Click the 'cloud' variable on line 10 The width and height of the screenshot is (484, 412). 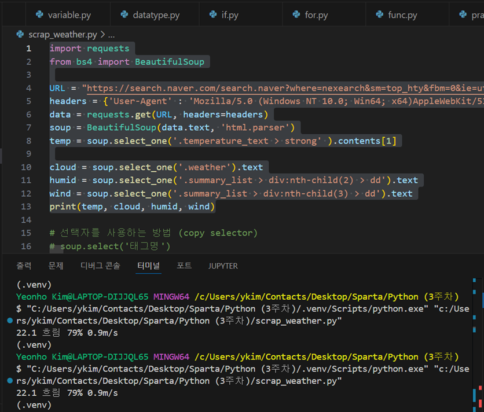tap(63, 167)
